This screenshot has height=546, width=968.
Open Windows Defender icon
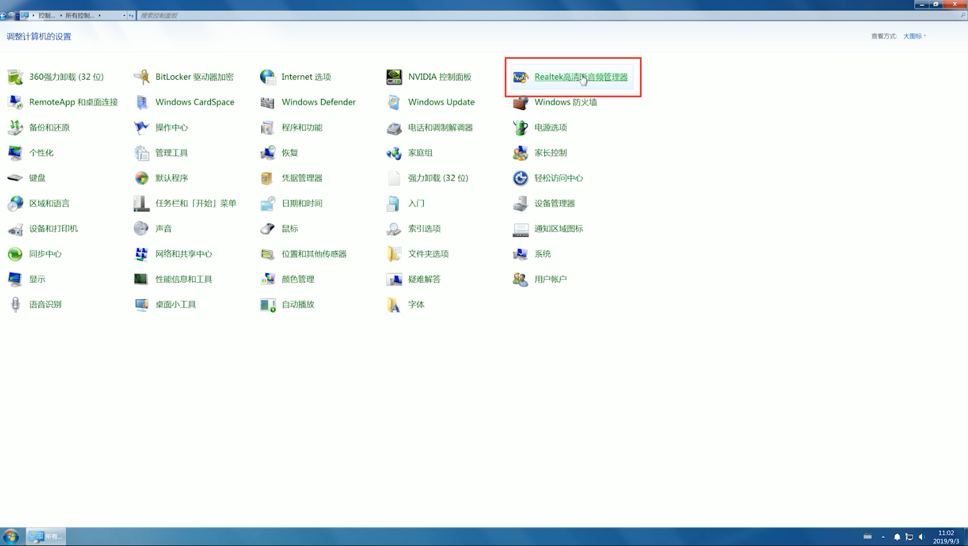point(267,102)
